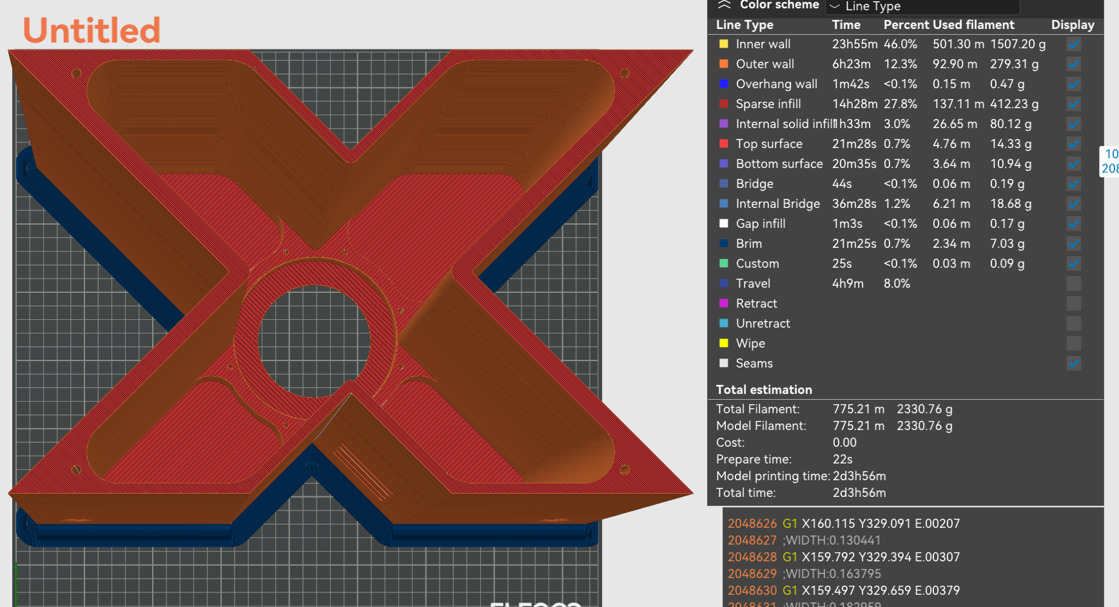Screen dimensions: 1119x607
Task: Hide Inner wall lines via checkbox
Action: (1073, 44)
